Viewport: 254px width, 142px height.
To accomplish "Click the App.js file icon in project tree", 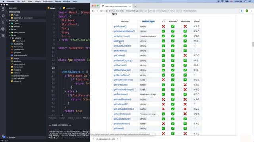I will [12, 58].
